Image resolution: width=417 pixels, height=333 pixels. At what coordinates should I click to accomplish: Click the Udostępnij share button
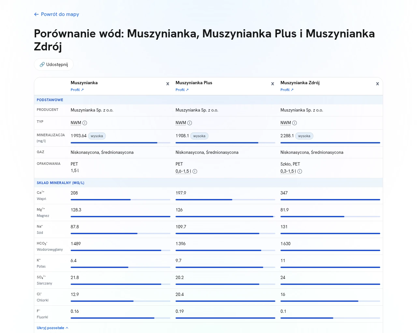54,64
